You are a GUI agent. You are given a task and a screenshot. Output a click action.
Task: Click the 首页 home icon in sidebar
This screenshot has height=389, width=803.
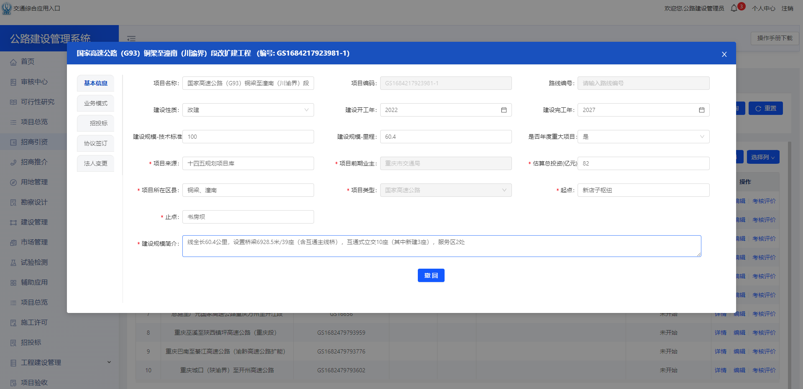[13, 62]
